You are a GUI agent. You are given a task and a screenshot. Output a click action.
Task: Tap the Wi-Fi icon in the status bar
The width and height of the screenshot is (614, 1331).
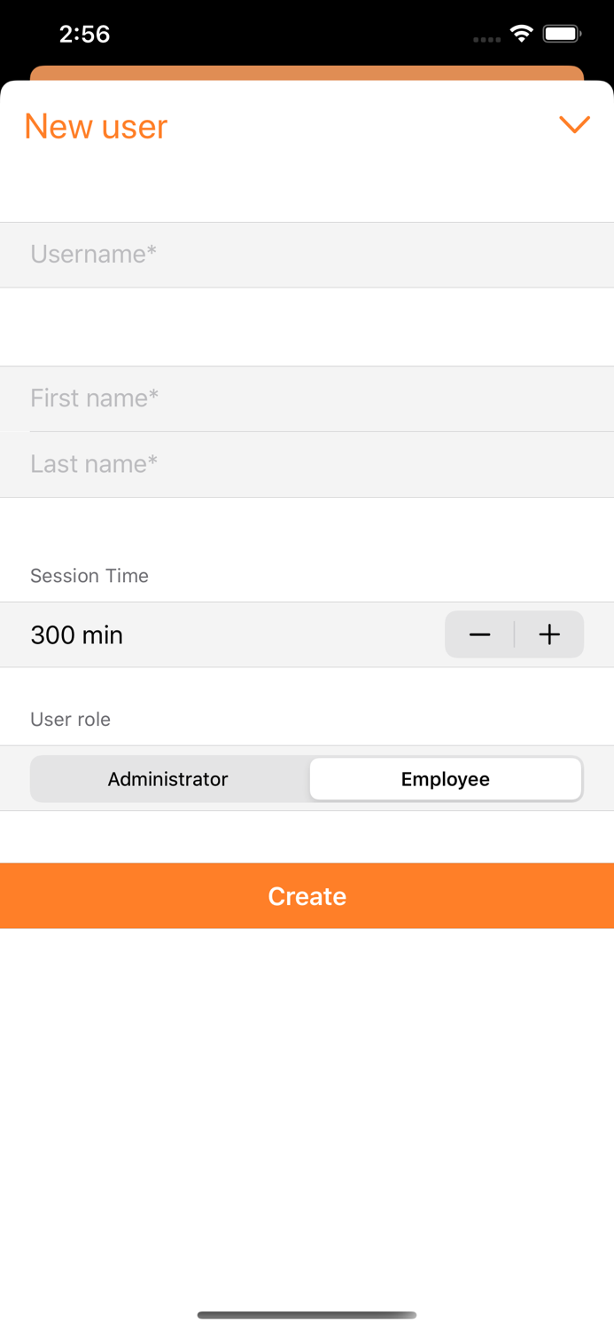(521, 33)
